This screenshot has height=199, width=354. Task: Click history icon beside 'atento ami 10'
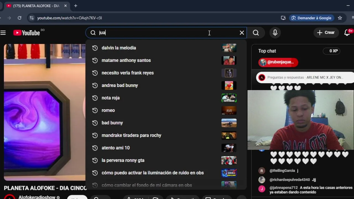pyautogui.click(x=95, y=148)
